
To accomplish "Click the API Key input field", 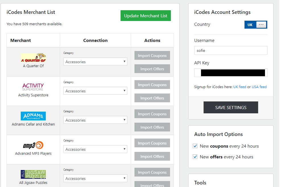I will click(x=231, y=73).
